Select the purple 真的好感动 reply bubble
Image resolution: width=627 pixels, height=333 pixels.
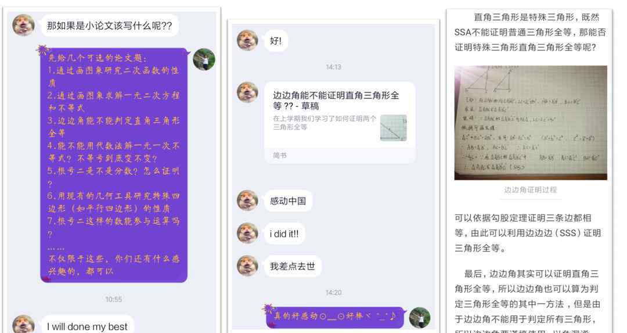coord(335,317)
